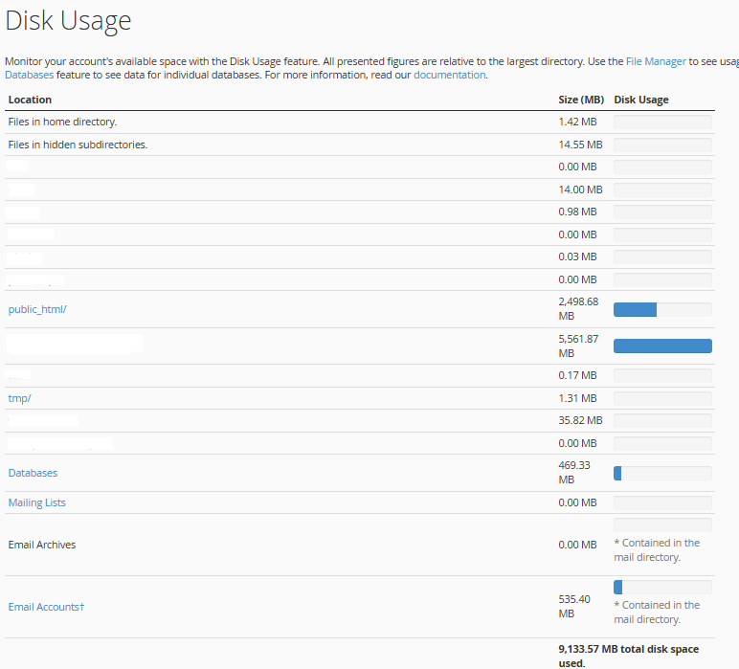Open the Email Accounts link
This screenshot has width=739, height=669.
click(46, 607)
